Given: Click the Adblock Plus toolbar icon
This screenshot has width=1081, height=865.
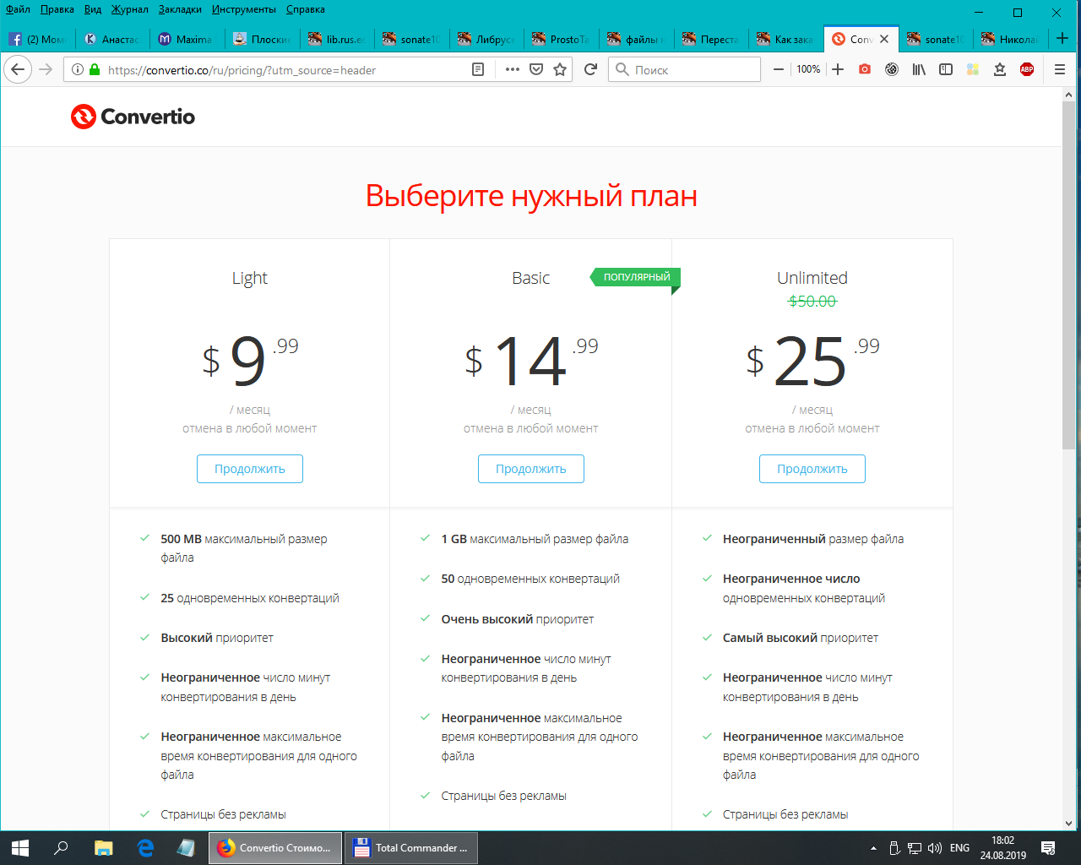Looking at the screenshot, I should (1027, 69).
